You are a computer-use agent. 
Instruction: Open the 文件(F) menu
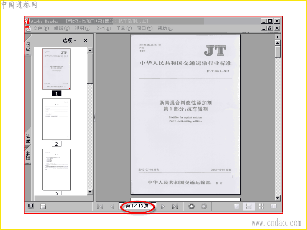pyautogui.click(x=41, y=28)
